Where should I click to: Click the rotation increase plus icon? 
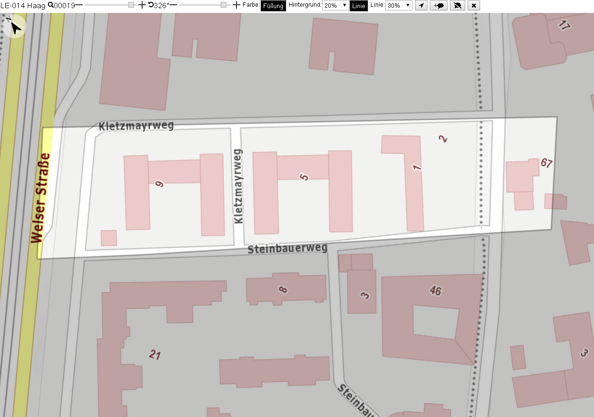(x=236, y=5)
